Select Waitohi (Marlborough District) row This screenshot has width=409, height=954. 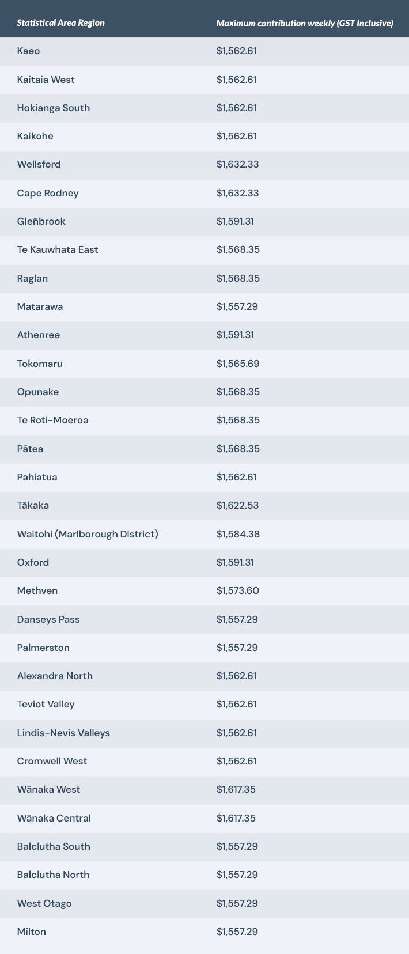[204, 534]
